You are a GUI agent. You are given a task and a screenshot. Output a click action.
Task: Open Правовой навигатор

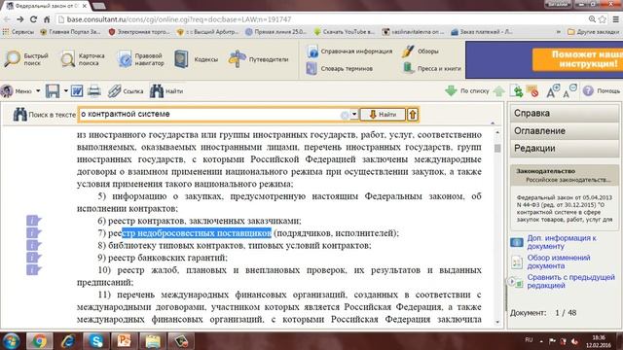(x=140, y=59)
